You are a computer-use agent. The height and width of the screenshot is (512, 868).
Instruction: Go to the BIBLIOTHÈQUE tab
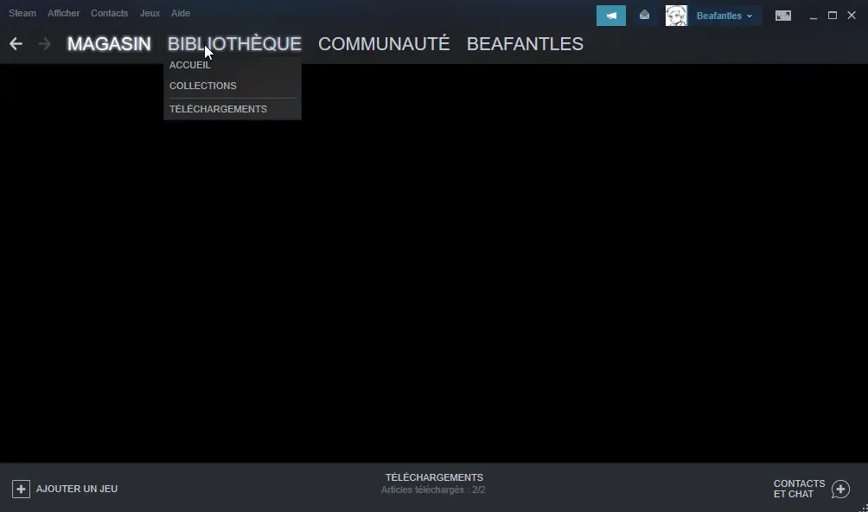tap(234, 44)
